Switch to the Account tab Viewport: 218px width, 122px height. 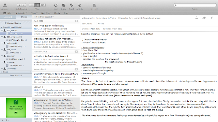8,17
